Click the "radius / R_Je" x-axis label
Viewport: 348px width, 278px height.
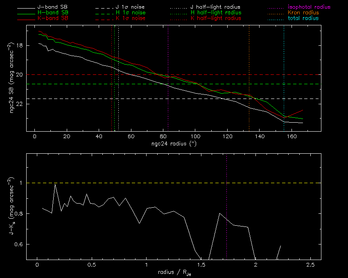[174, 273]
